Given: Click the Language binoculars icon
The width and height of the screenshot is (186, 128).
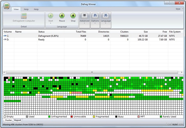Looking at the screenshot, I should tap(106, 15).
